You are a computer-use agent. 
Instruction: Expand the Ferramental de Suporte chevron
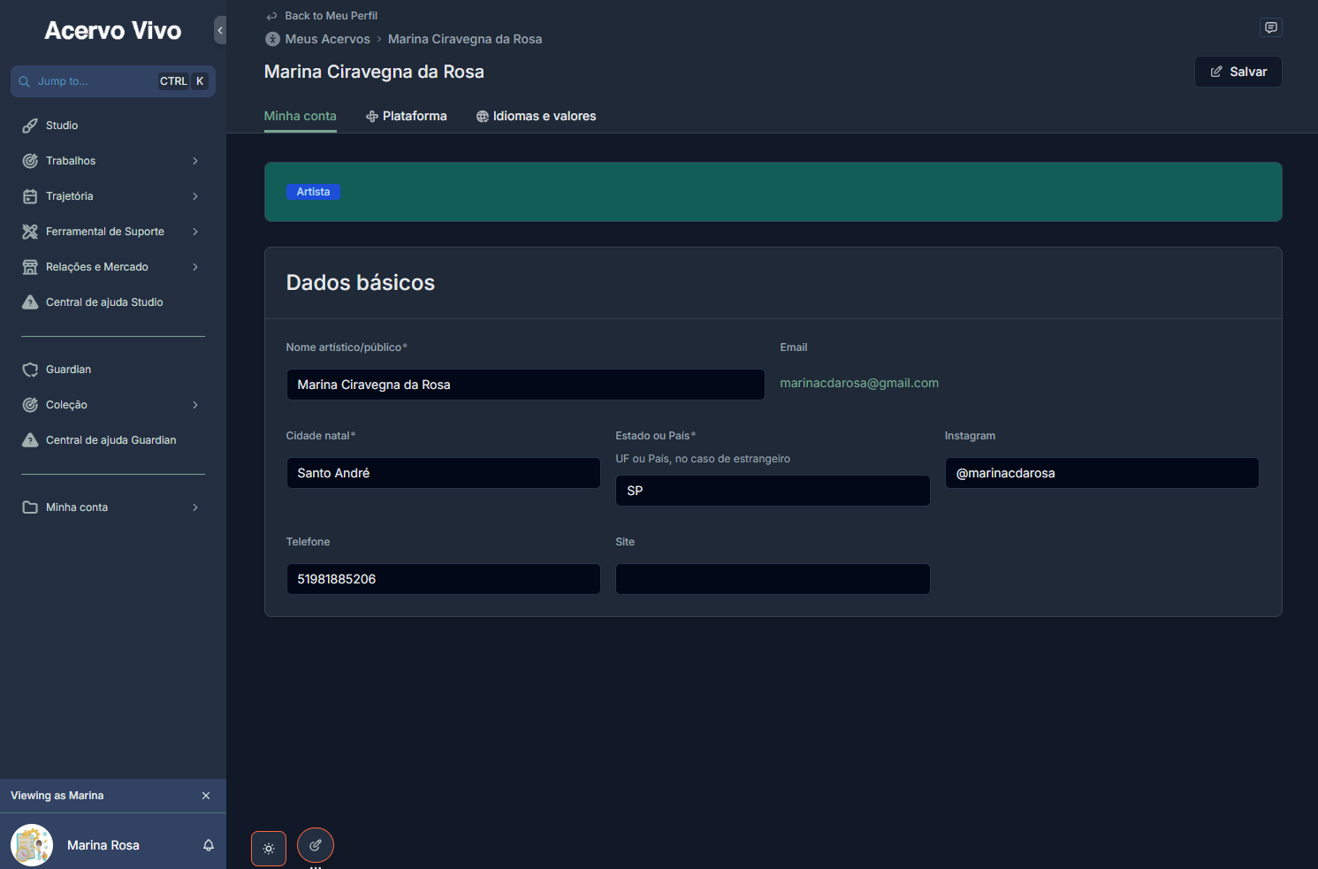click(x=195, y=232)
